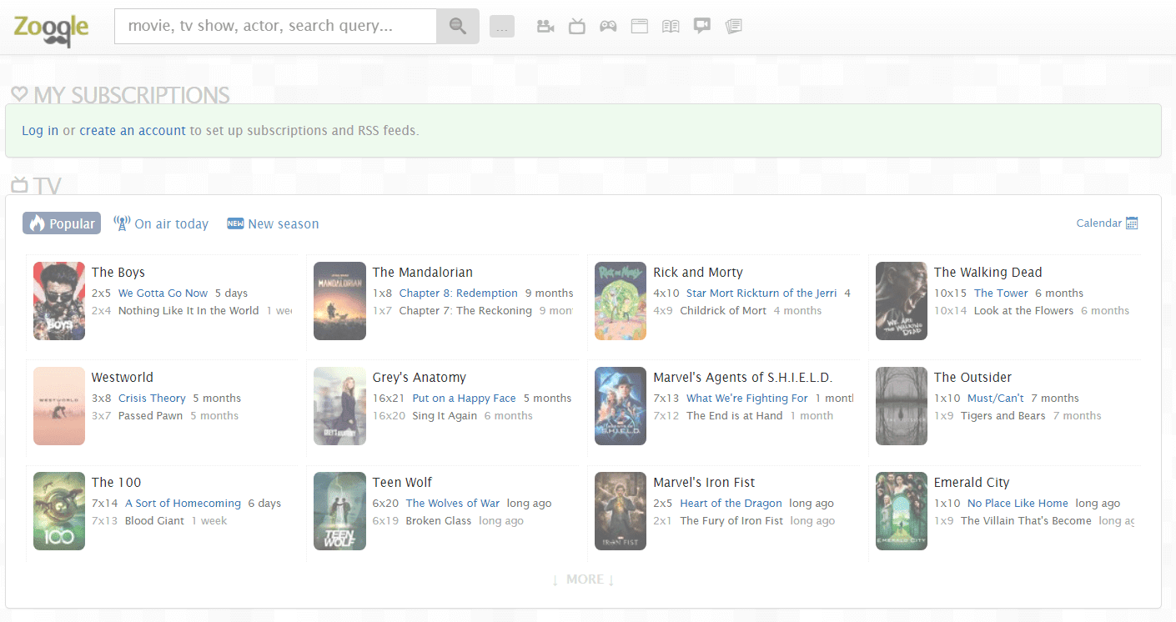Open The Outsider show title
This screenshot has height=622, width=1176.
(973, 377)
